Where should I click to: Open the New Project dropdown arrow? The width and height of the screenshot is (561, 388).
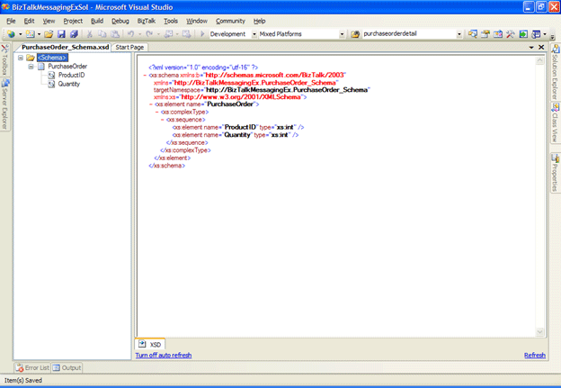coord(21,34)
